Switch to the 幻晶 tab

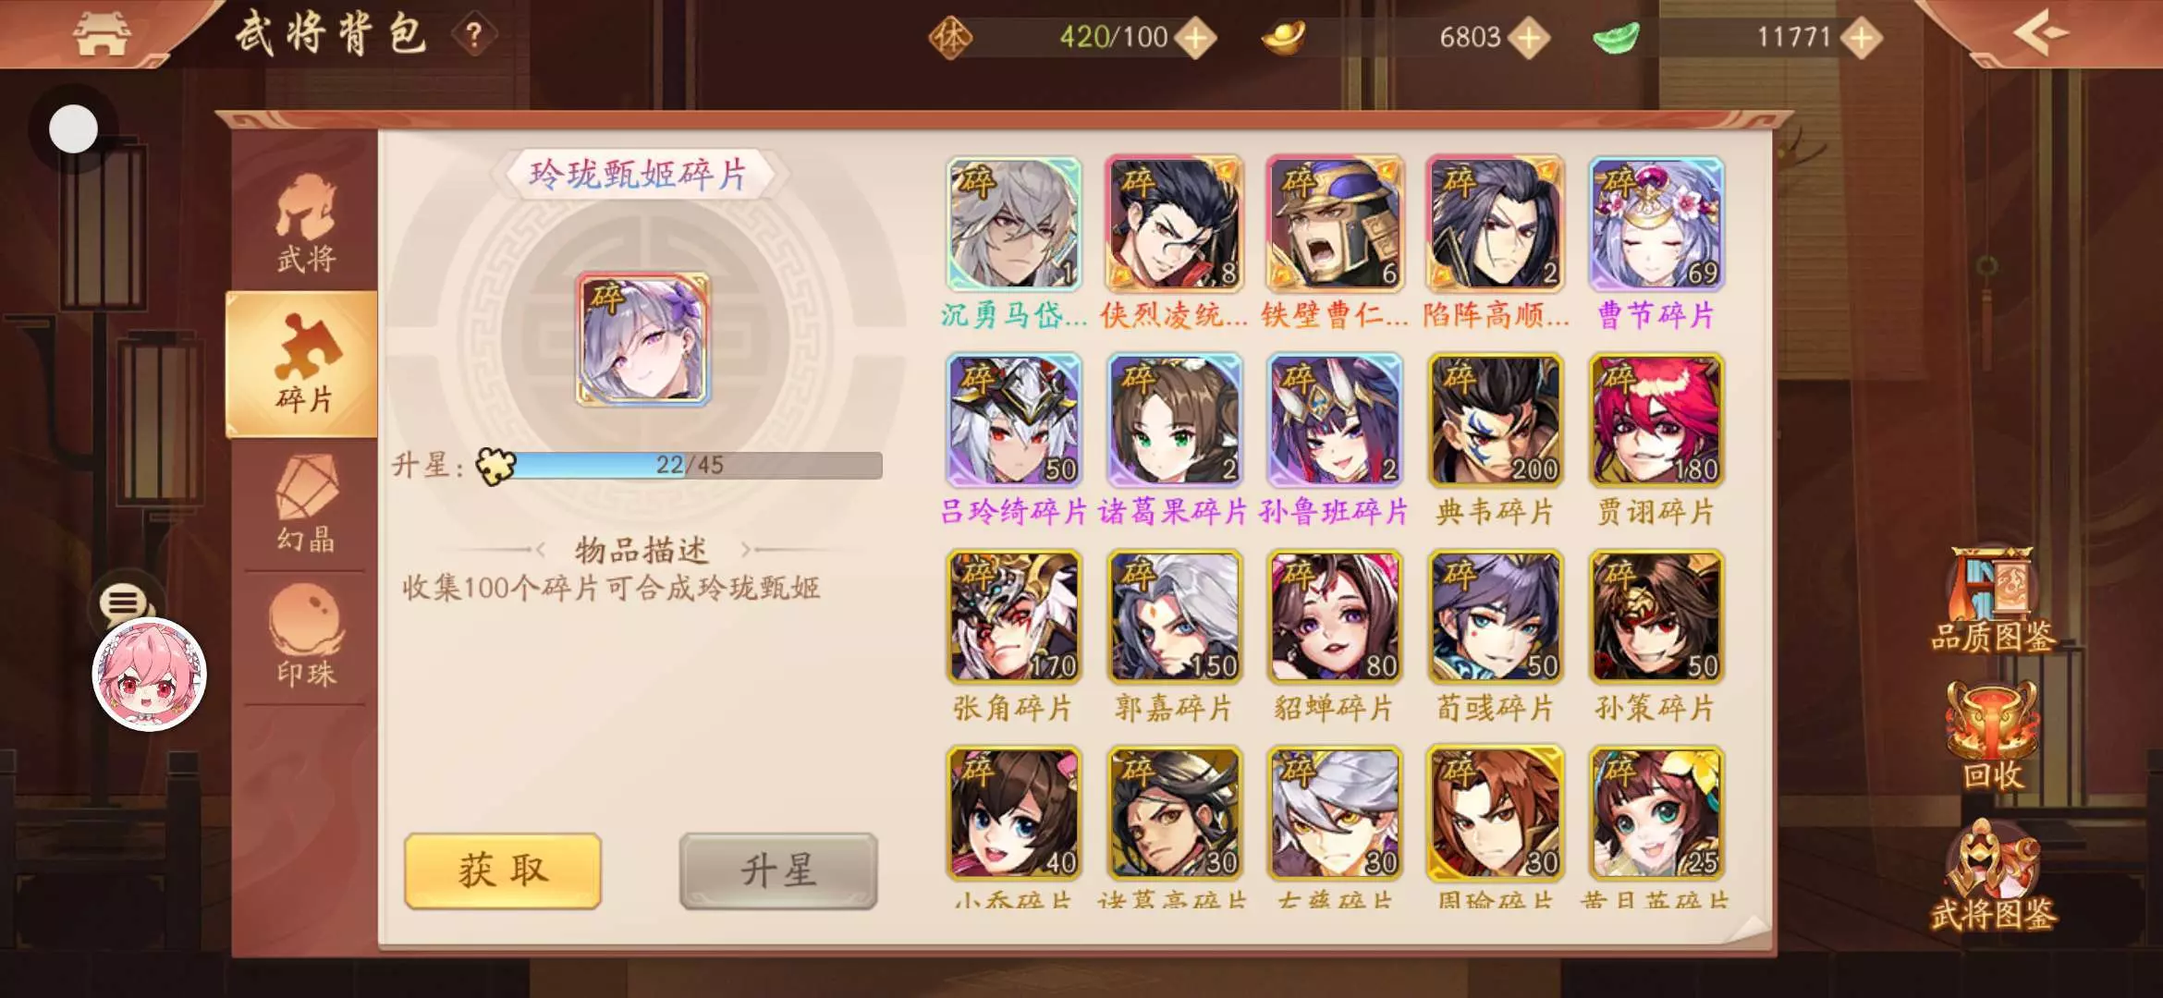pos(305,504)
